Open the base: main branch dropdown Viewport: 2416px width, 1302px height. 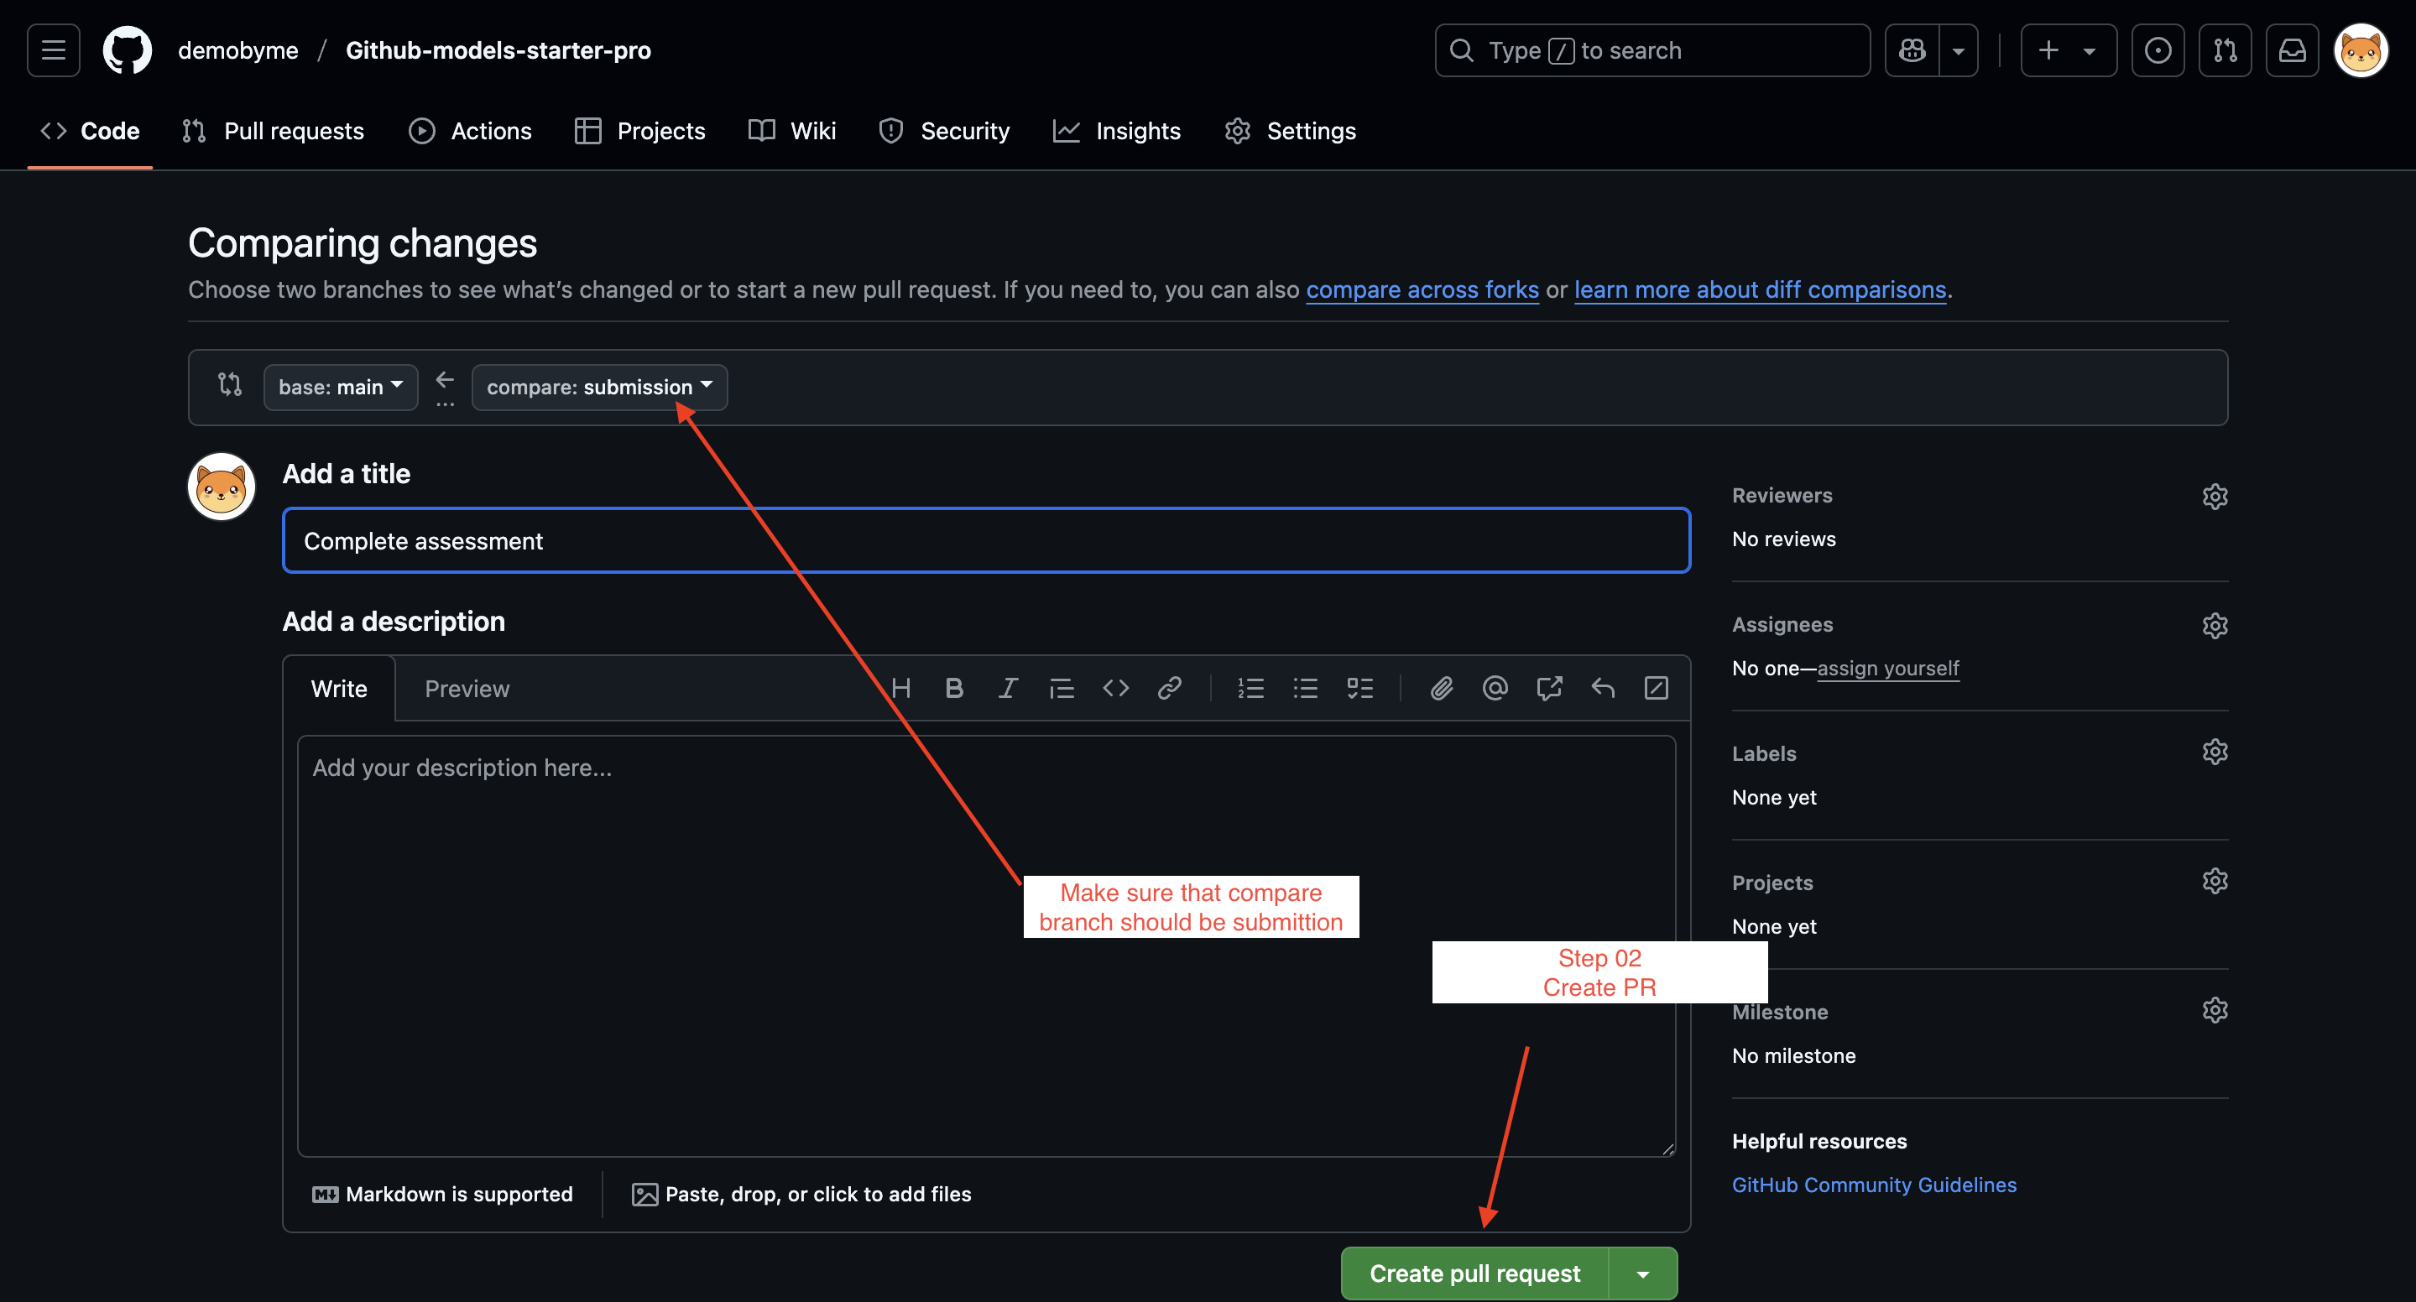(x=341, y=386)
